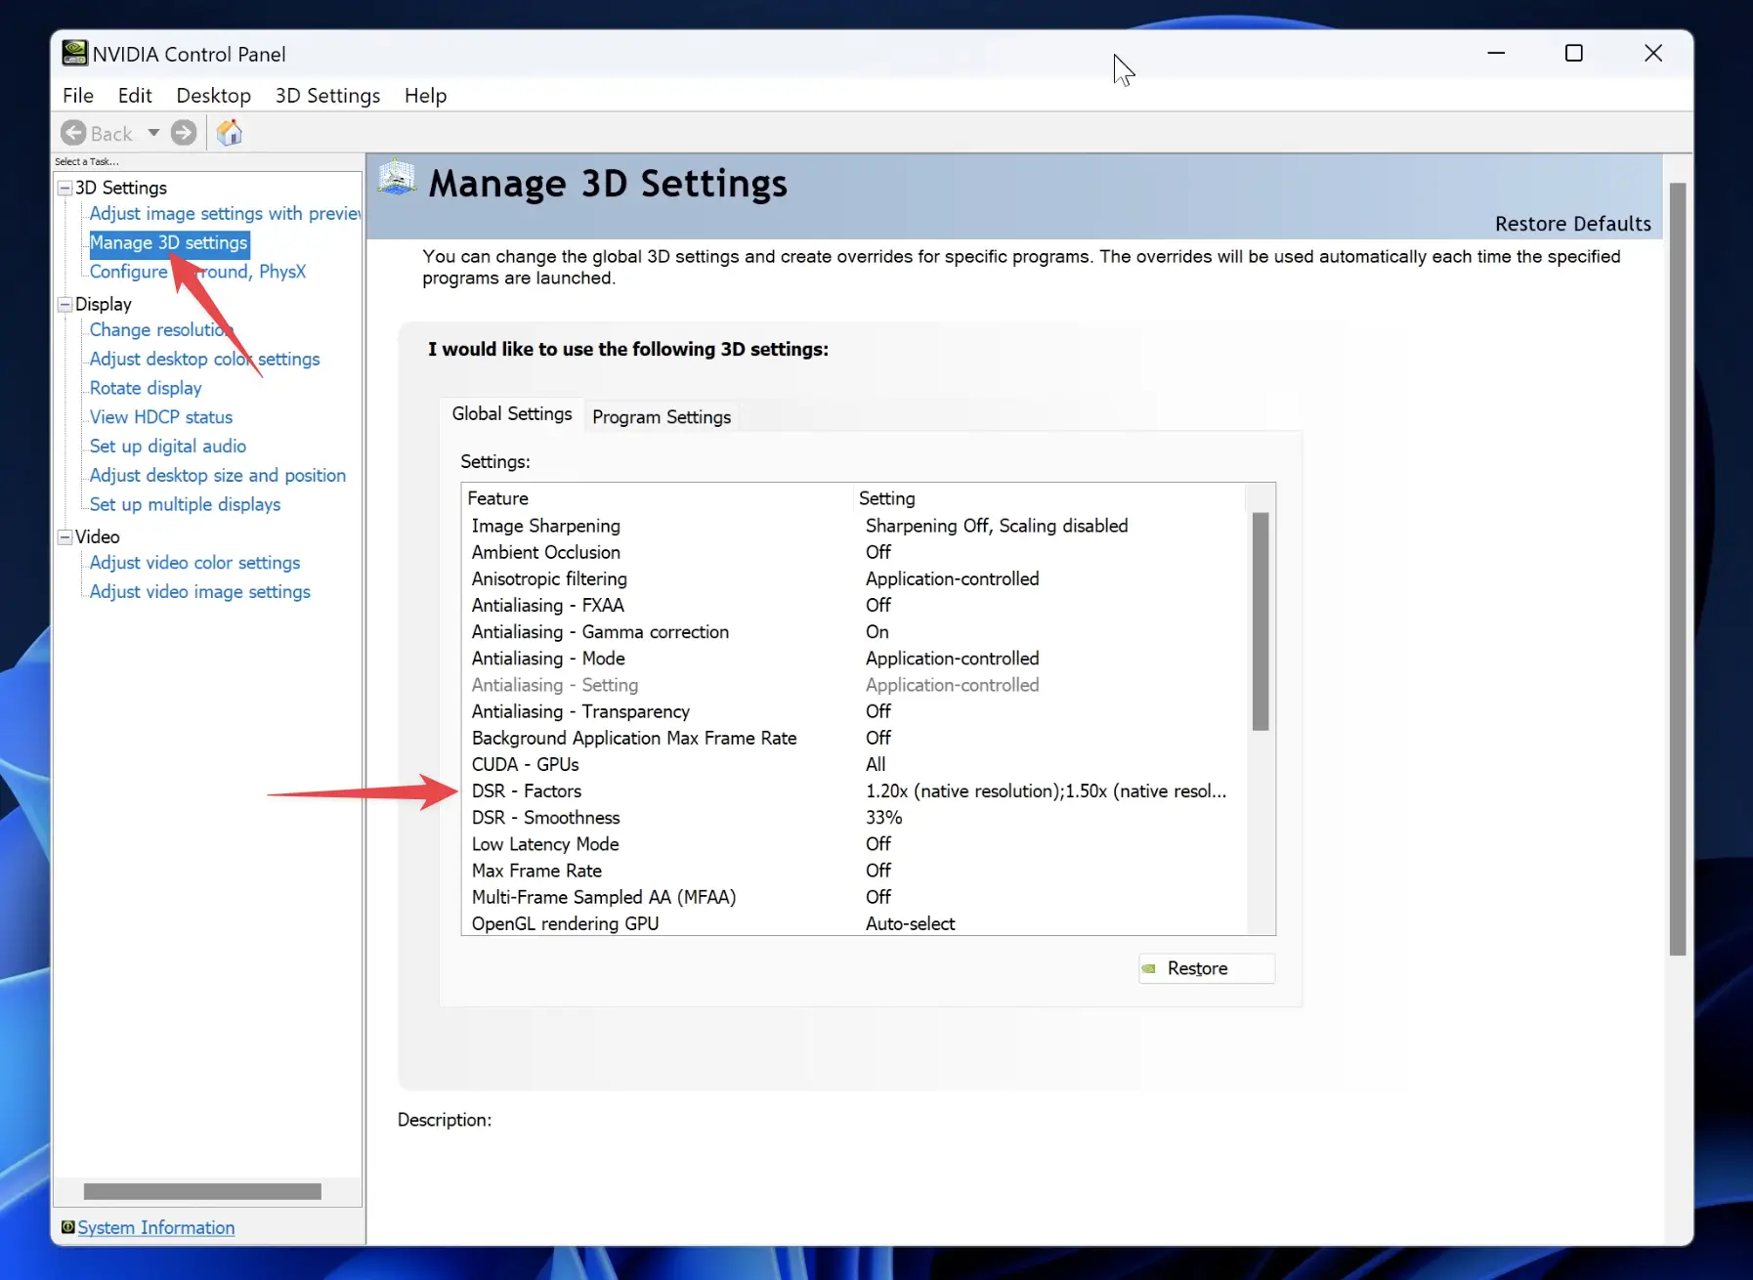Select Antialiasing - Gamma correction row
This screenshot has width=1753, height=1280.
(x=855, y=632)
